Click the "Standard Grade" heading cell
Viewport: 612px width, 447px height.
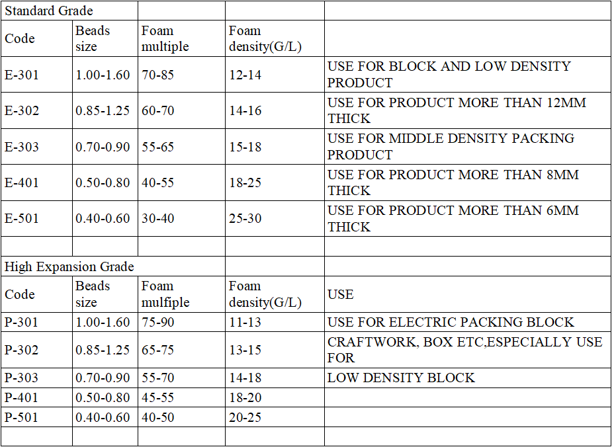(x=49, y=11)
